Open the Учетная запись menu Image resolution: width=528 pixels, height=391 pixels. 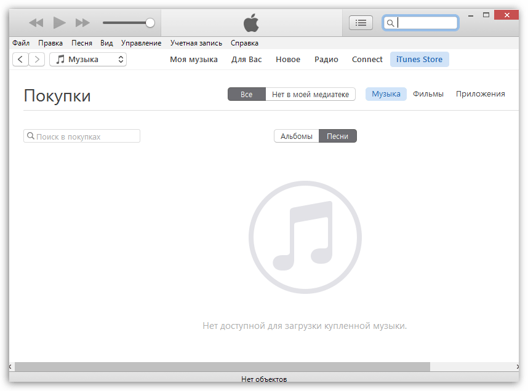196,43
